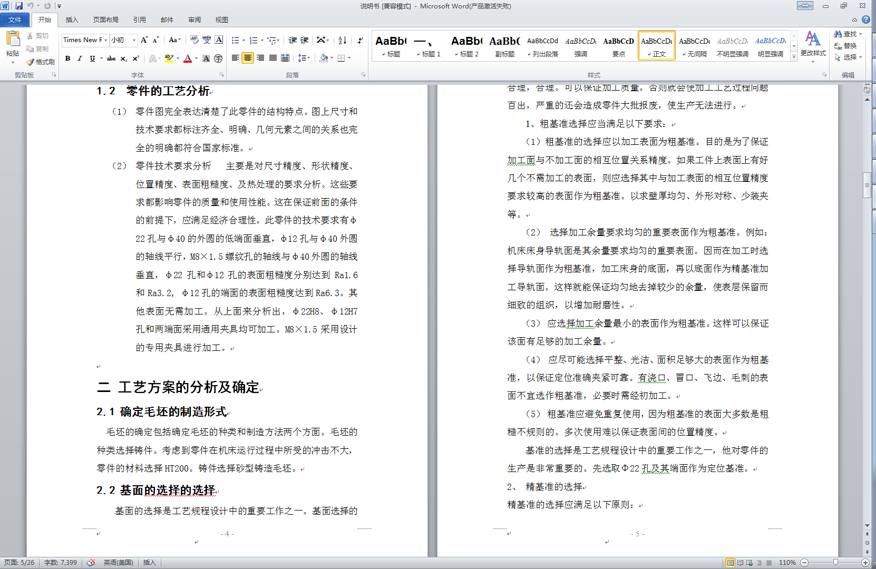This screenshot has width=876, height=569.
Task: Switch to Print Layout view in status bar
Action: (x=730, y=563)
